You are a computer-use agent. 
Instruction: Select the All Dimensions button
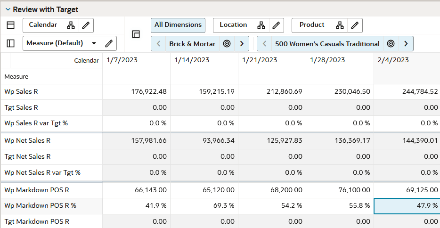point(178,25)
